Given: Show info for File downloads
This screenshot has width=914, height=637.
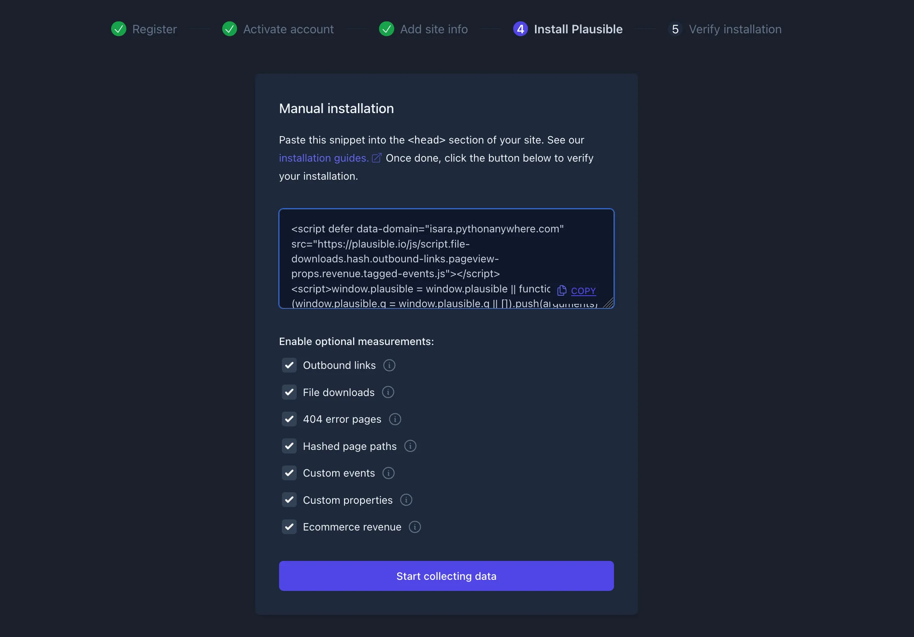Looking at the screenshot, I should (388, 392).
